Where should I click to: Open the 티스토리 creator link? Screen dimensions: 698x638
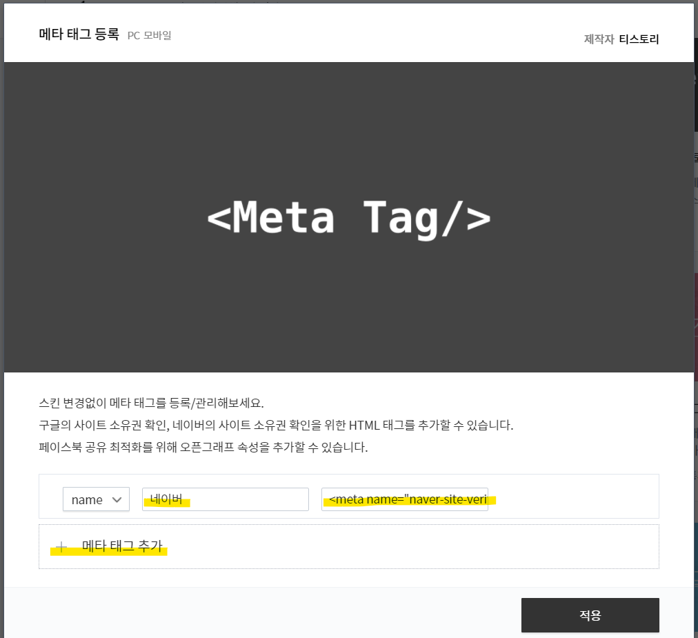pos(639,39)
